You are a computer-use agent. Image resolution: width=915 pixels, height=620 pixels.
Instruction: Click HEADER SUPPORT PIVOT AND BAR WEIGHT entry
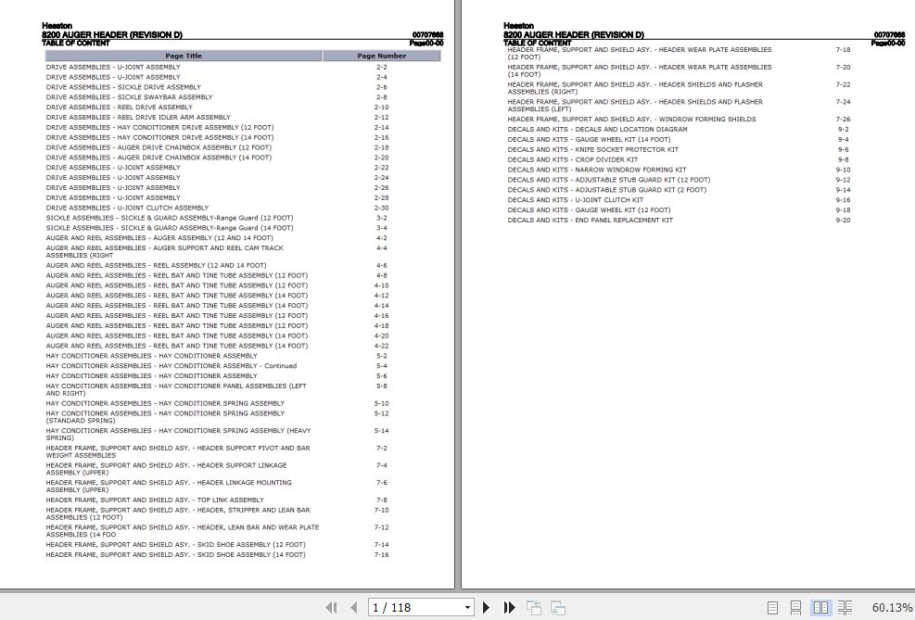click(x=178, y=451)
